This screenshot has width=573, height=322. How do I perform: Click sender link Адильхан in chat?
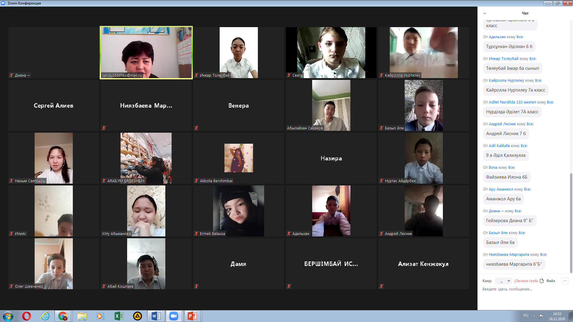497,37
